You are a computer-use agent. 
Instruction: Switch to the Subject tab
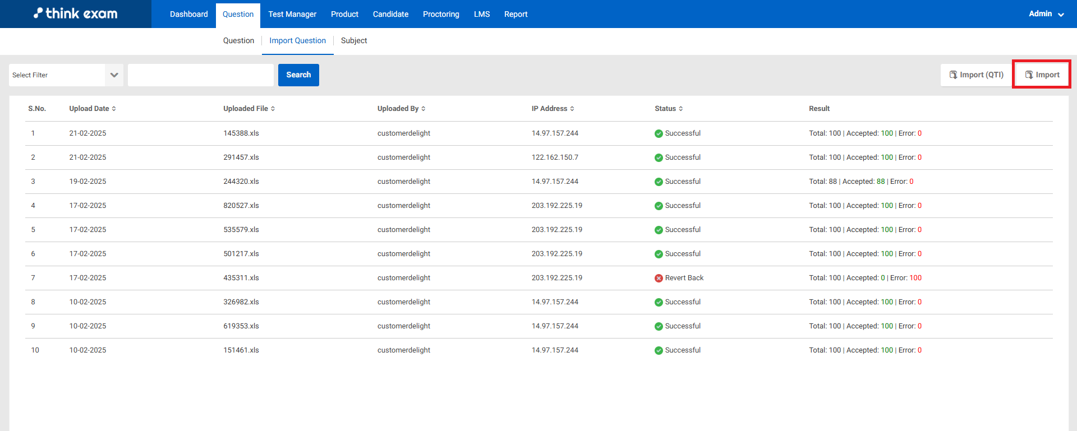coord(354,40)
